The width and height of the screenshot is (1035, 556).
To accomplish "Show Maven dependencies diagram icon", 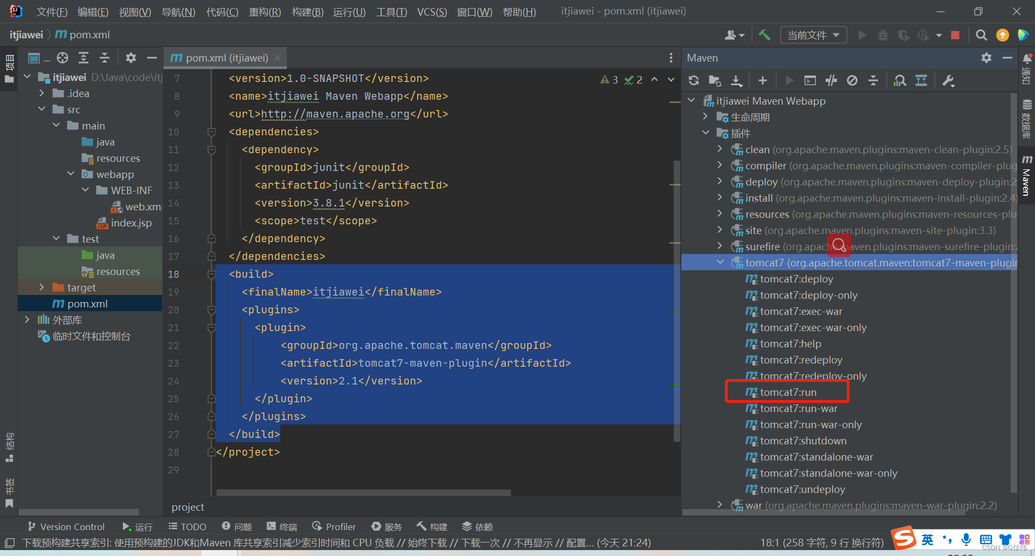I will [x=921, y=80].
